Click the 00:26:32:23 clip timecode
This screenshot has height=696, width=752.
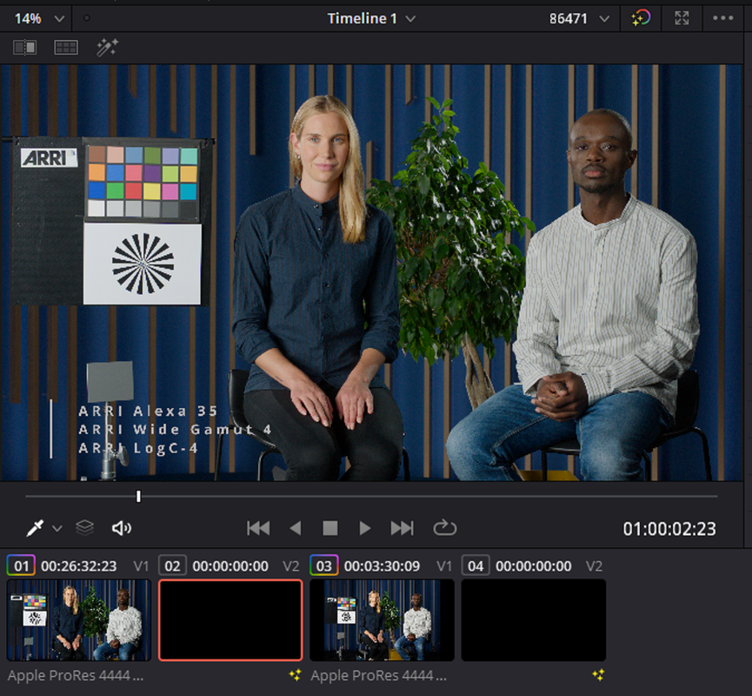point(78,565)
